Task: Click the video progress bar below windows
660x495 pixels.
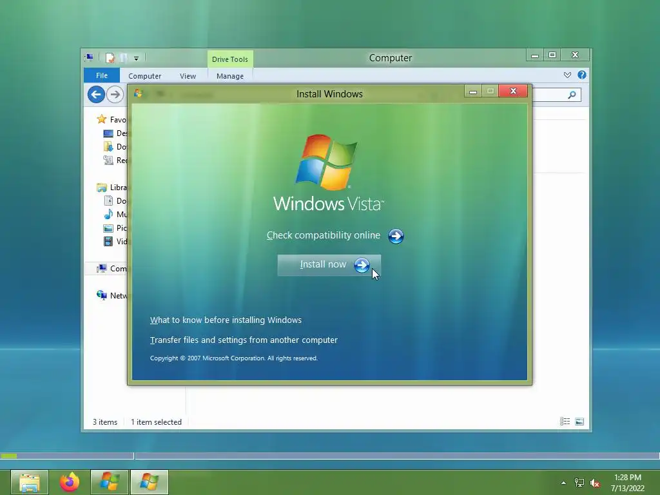Action: tap(330, 456)
